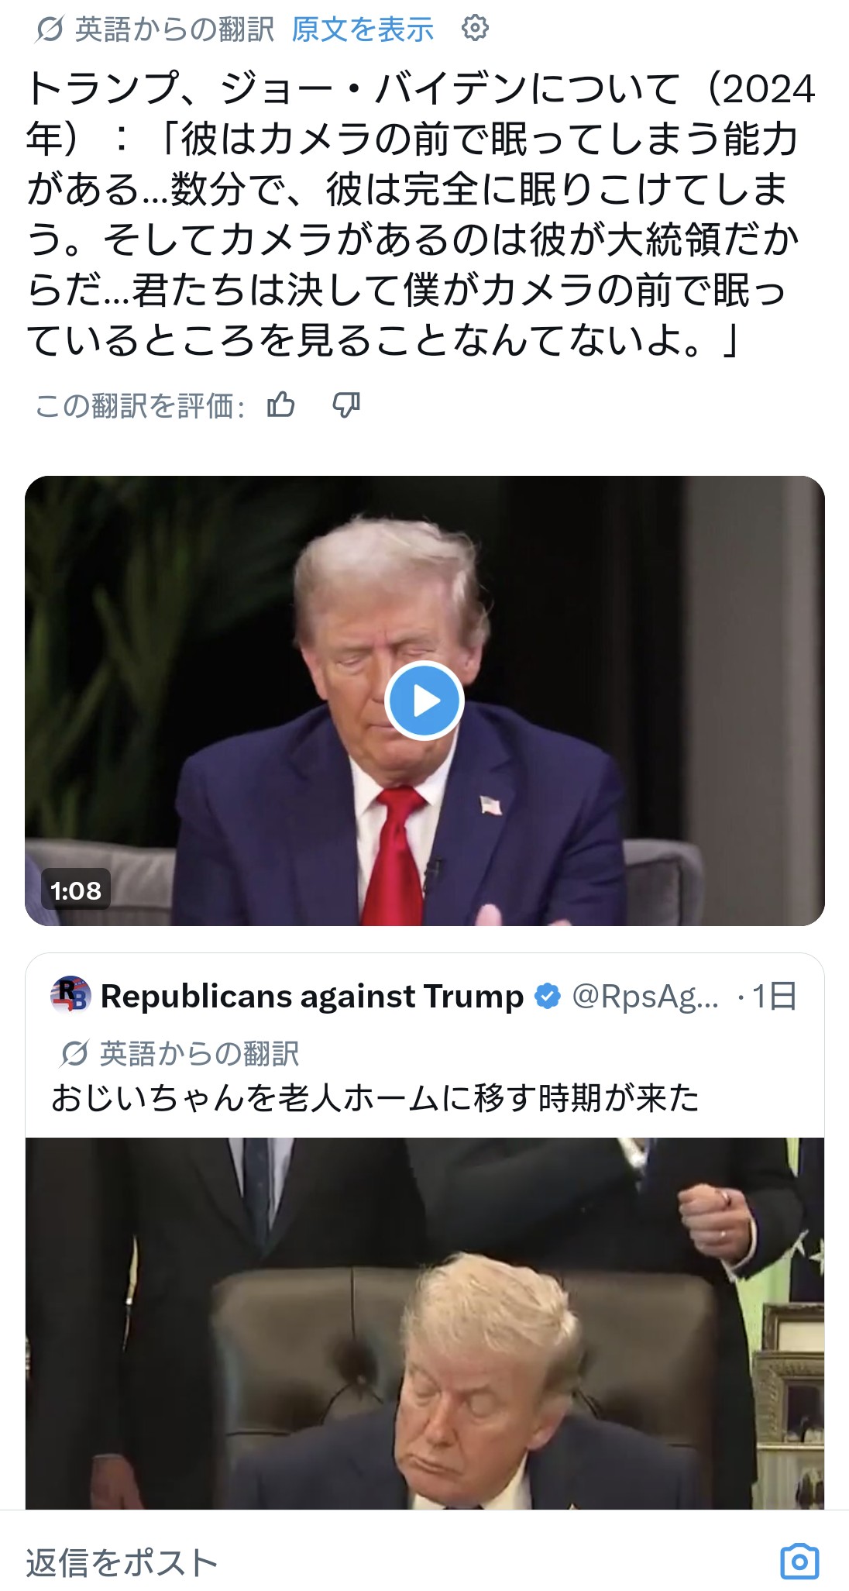This screenshot has width=849, height=1591.
Task: Play the 1:08 video
Action: 424,701
